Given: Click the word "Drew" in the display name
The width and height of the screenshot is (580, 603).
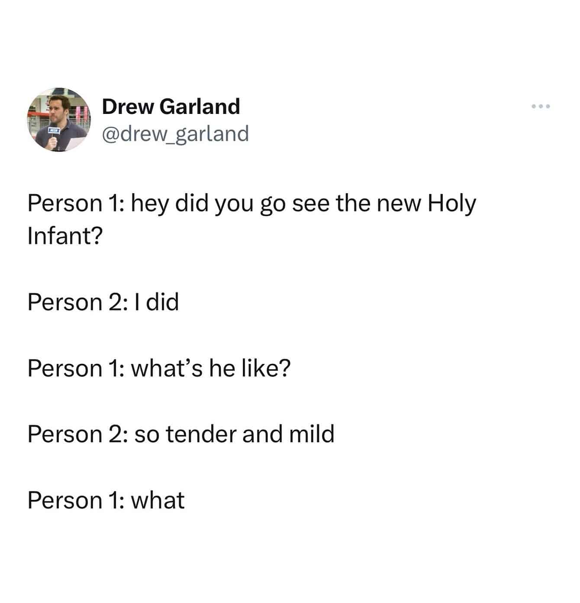Looking at the screenshot, I should [x=128, y=107].
